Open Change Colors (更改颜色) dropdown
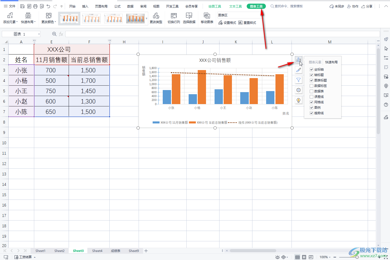Image resolution: width=390 pixels, height=260 pixels. [49, 18]
